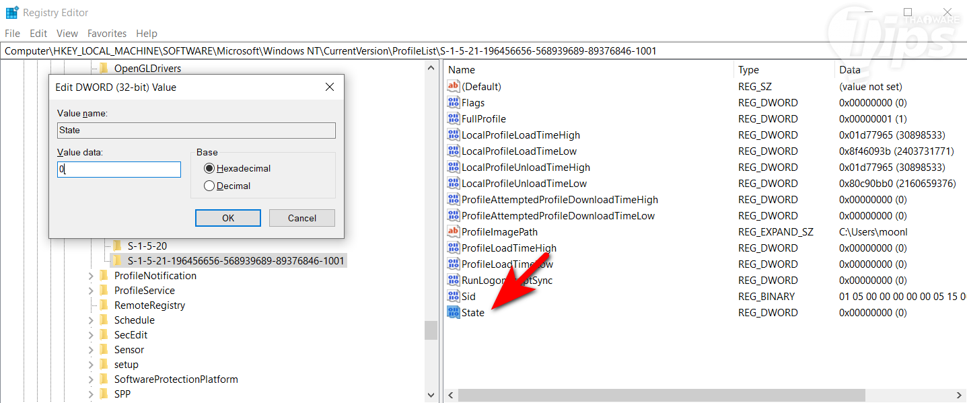The width and height of the screenshot is (967, 403).
Task: Expand the SPP key
Action: (91, 394)
